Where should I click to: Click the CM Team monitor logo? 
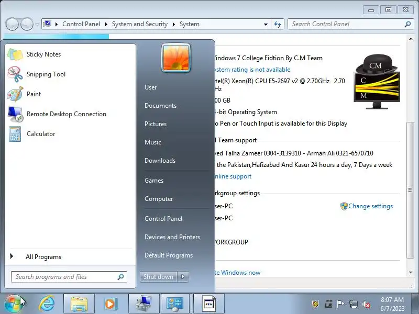(377, 82)
